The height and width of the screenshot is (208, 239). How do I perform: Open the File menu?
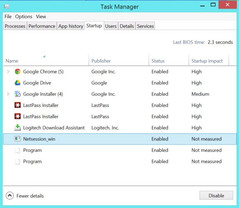(8, 17)
